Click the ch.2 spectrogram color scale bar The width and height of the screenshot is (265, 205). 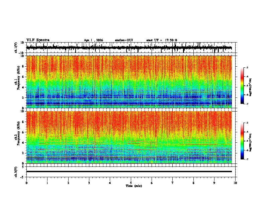242,141
